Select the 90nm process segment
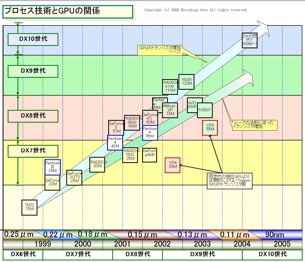The width and height of the screenshot is (305, 262). pyautogui.click(x=274, y=235)
